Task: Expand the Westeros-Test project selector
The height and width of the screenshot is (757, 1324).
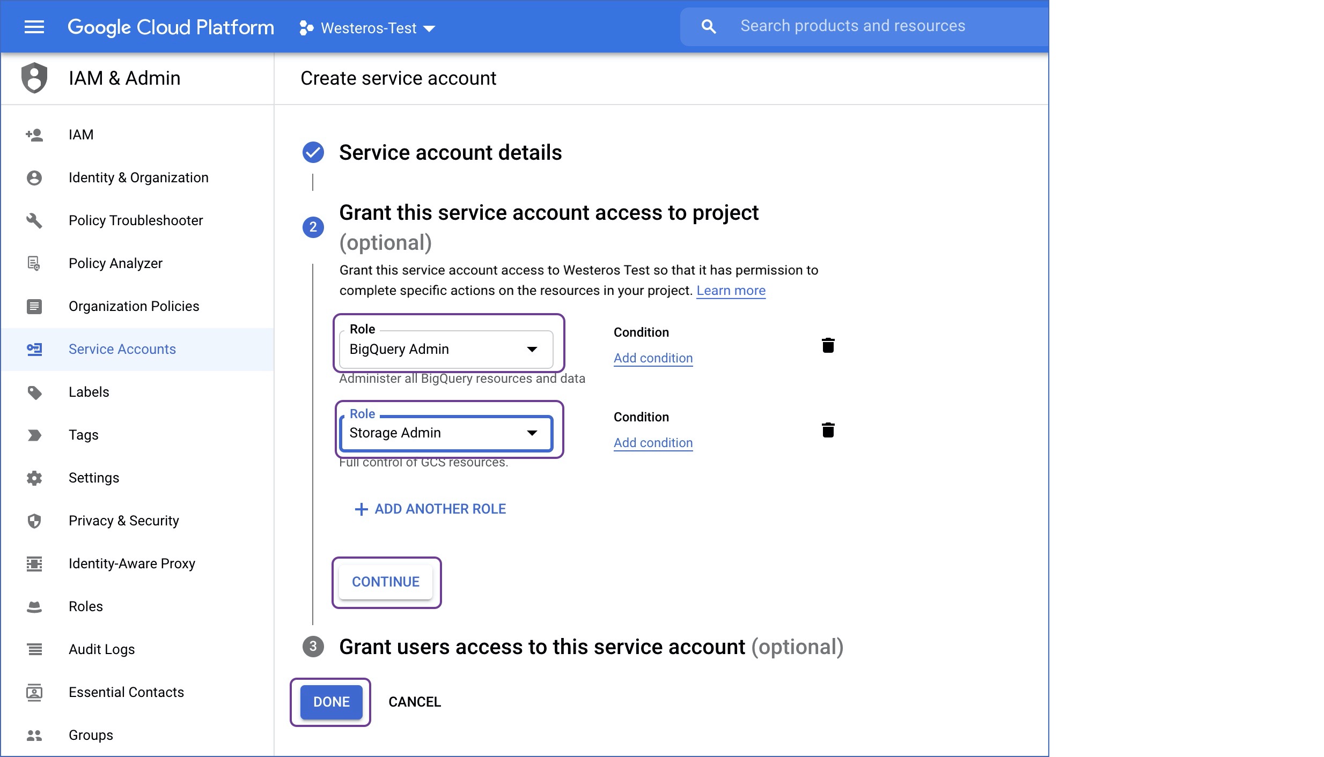Action: pyautogui.click(x=430, y=28)
